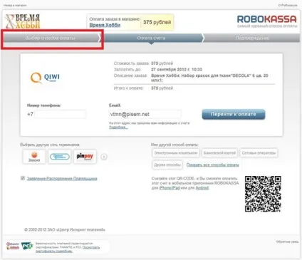Choose payment by Банковской картой
Image resolution: width=302 pixels, height=260 pixels.
pyautogui.click(x=219, y=153)
